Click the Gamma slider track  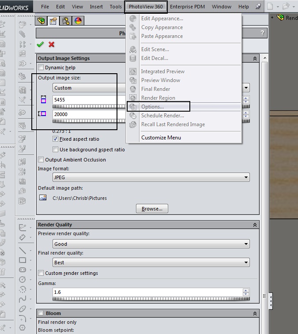tap(151, 299)
